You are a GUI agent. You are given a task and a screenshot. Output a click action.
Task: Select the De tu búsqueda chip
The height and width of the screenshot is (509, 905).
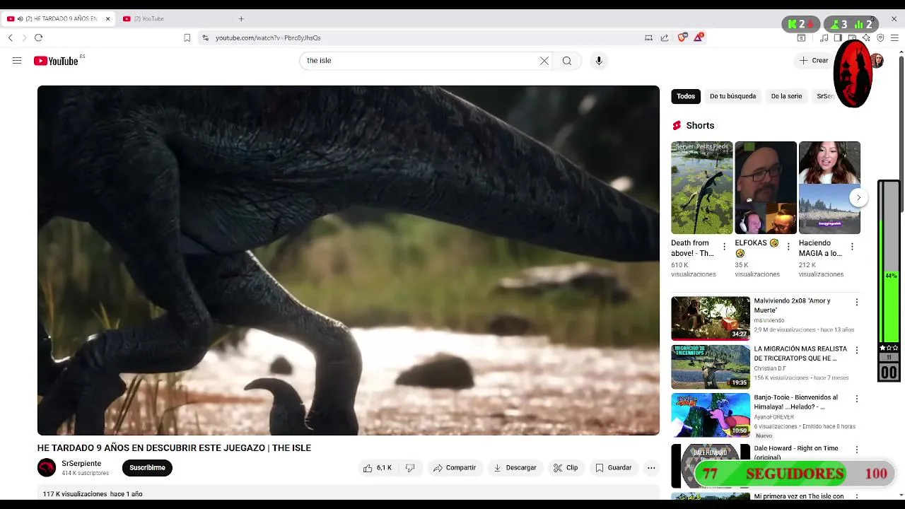(x=732, y=96)
